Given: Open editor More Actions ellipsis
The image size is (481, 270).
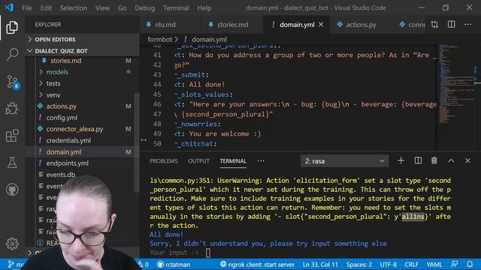Looking at the screenshot, I should (x=467, y=25).
